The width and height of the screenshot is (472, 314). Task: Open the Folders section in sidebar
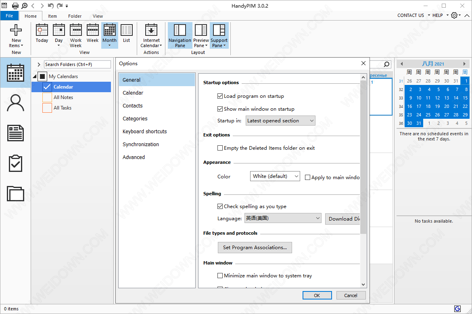pos(16,194)
